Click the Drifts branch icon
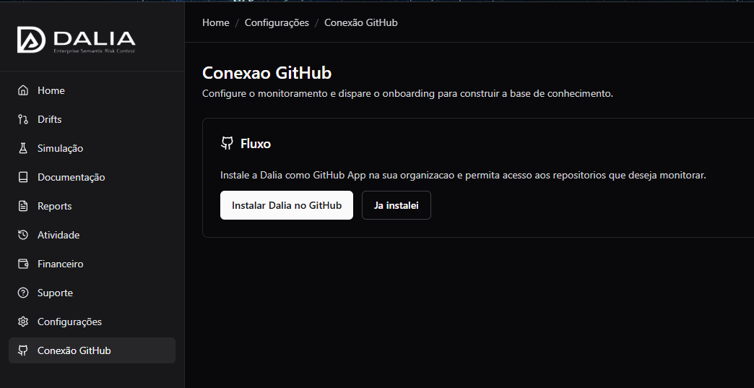Image resolution: width=754 pixels, height=388 pixels. click(22, 119)
